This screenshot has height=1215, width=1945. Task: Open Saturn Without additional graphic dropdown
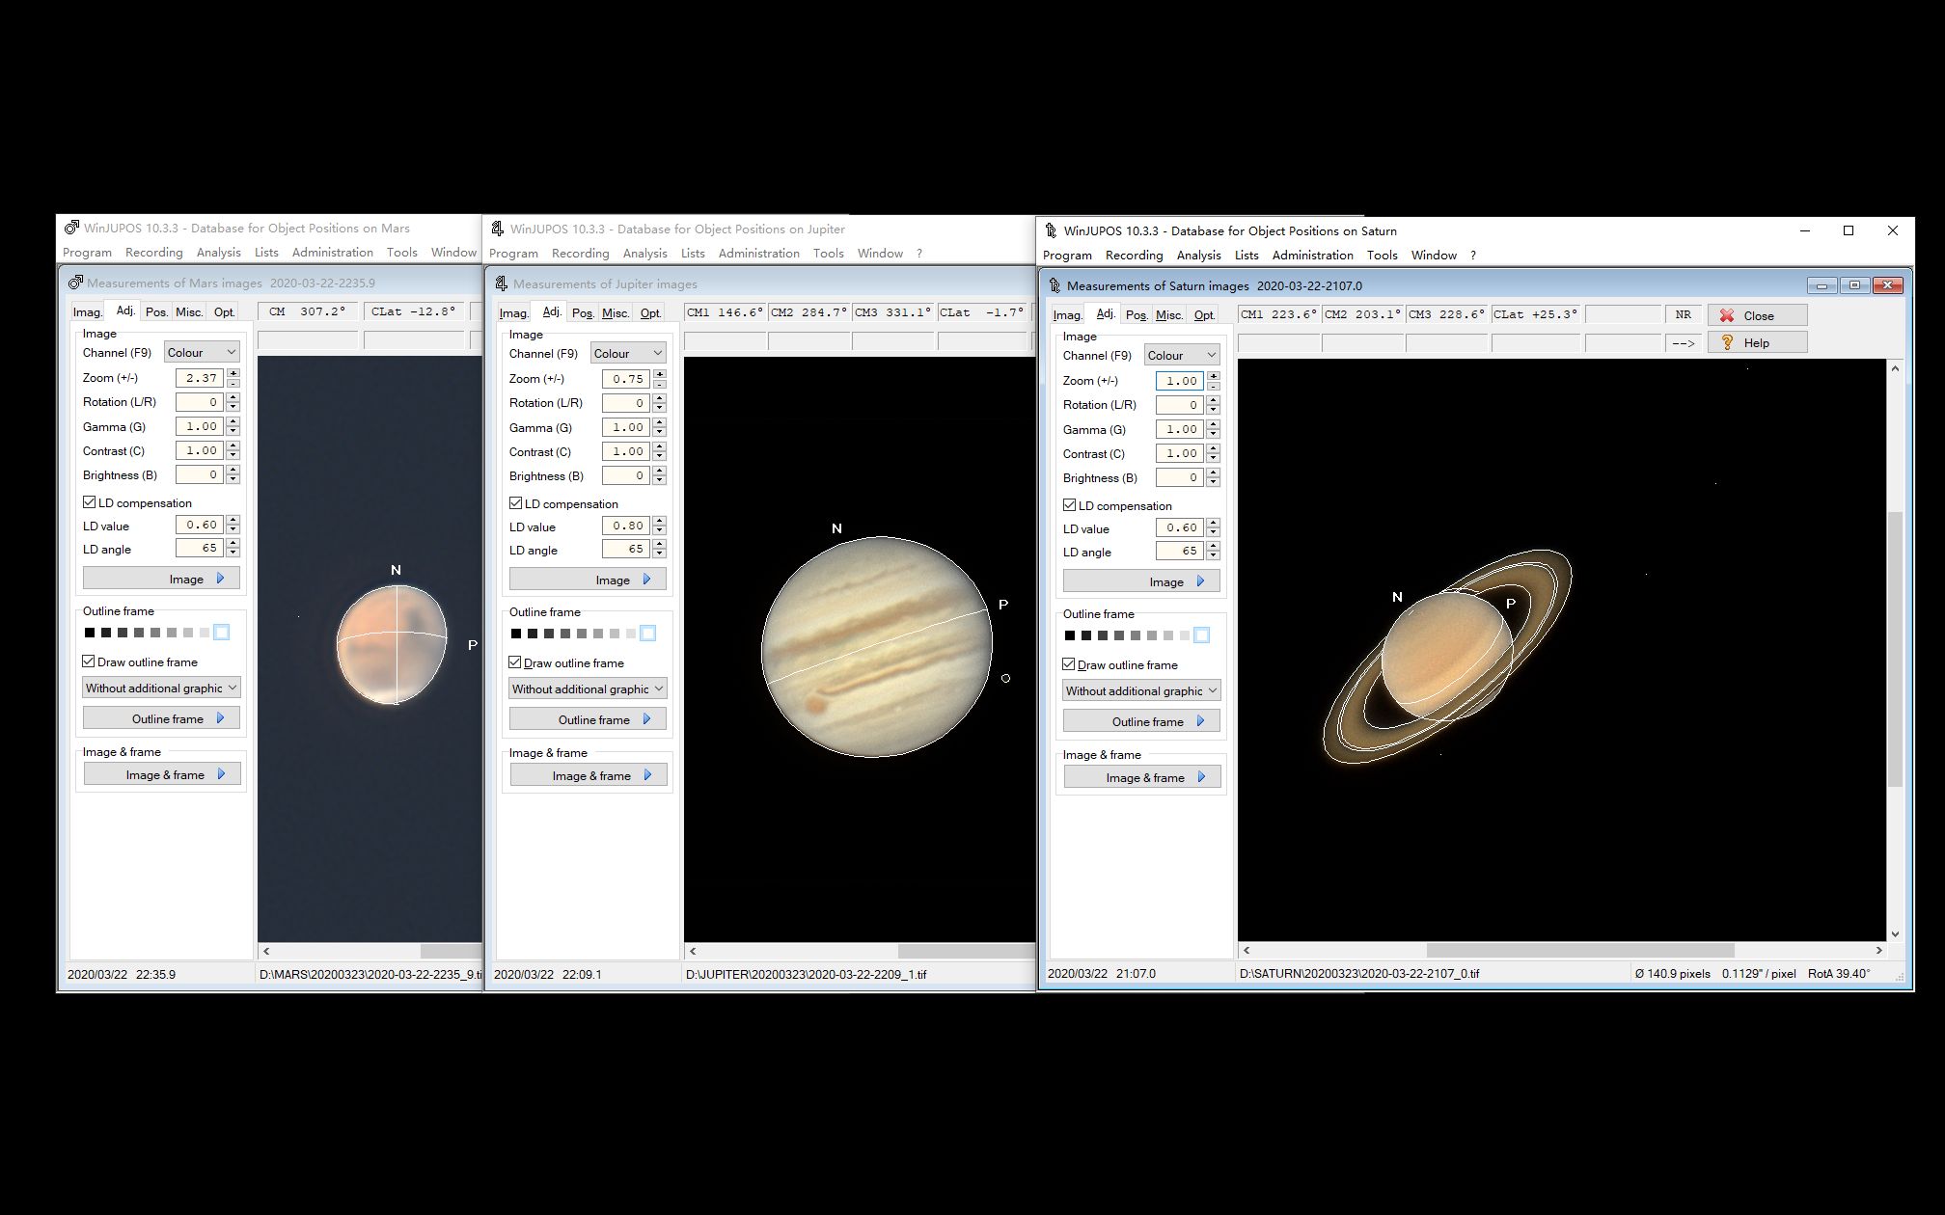1142,690
